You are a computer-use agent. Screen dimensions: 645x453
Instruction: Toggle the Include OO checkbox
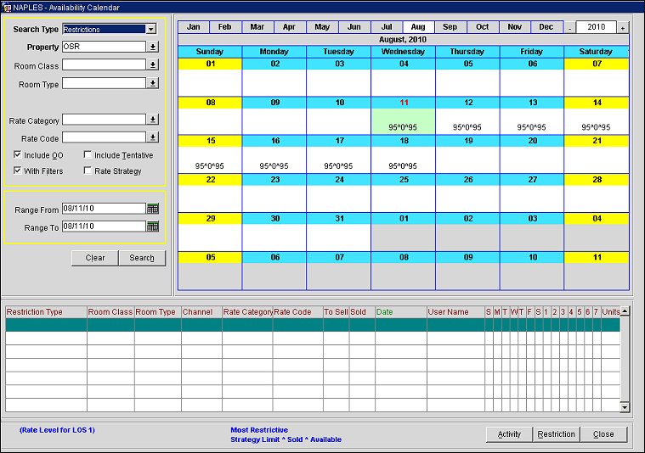[x=18, y=155]
